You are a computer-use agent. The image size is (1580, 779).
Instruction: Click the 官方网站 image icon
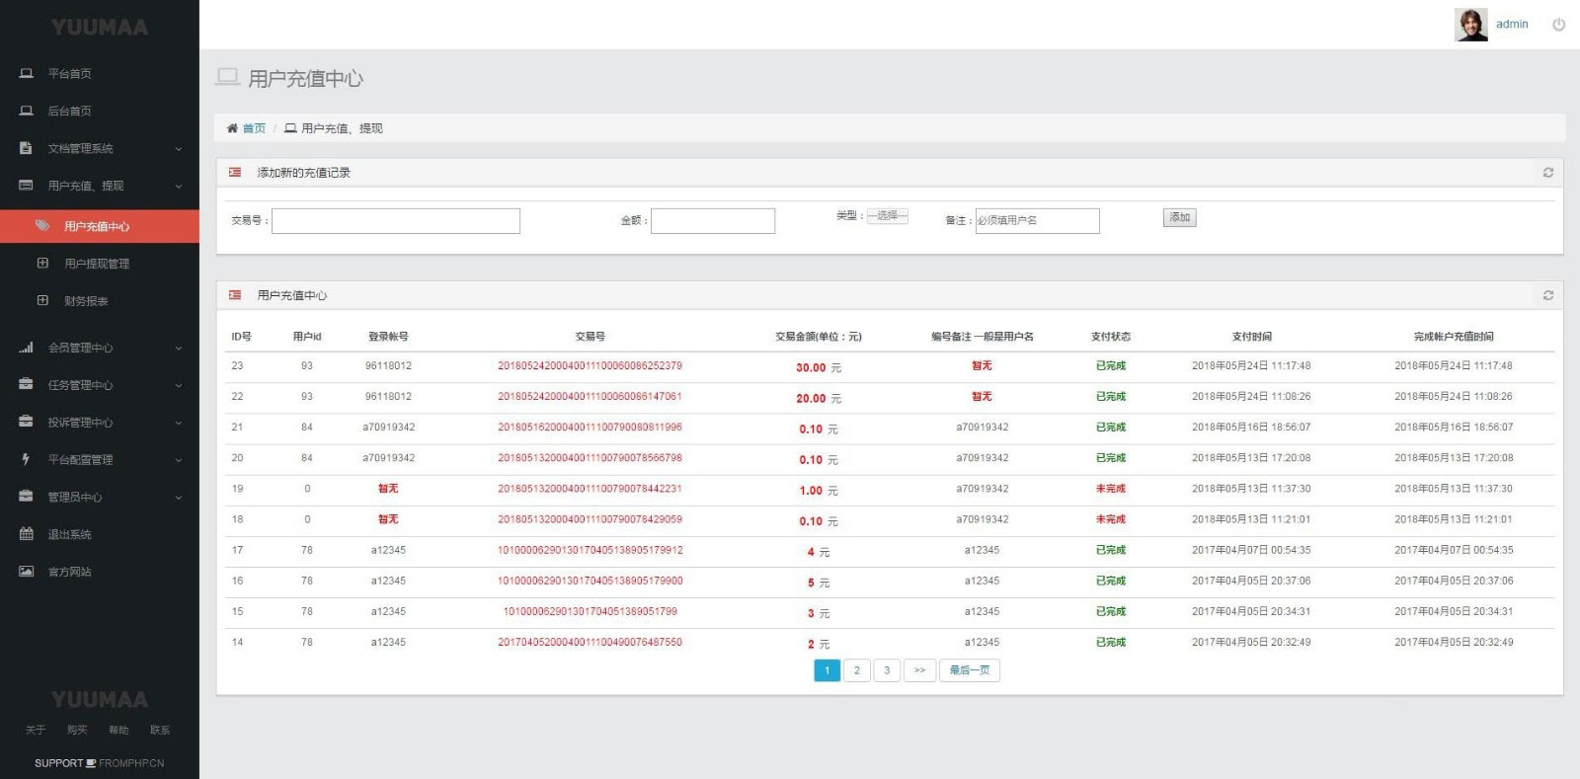[x=27, y=572]
